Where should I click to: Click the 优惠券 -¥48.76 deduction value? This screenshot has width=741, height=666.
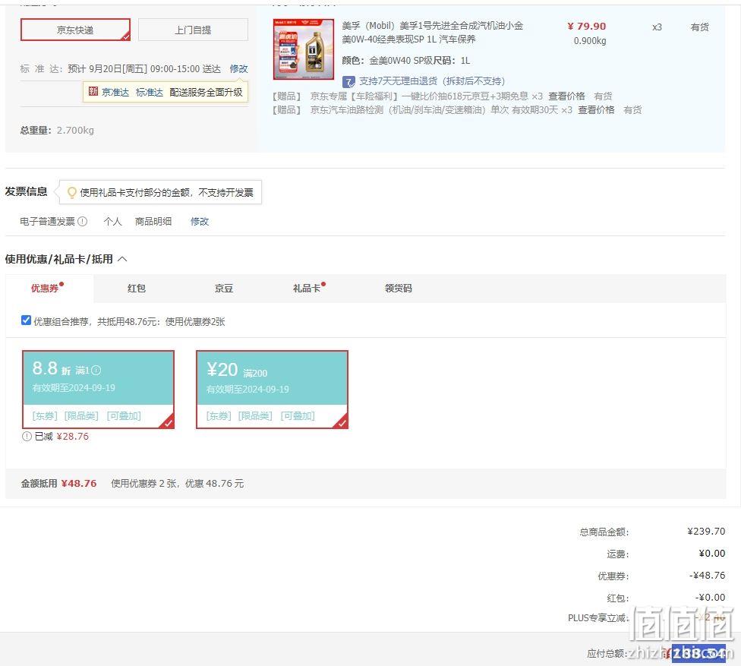pyautogui.click(x=707, y=575)
